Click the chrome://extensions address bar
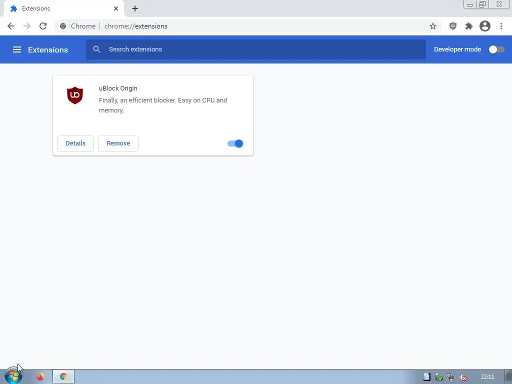The height and width of the screenshot is (384, 512). pyautogui.click(x=248, y=26)
